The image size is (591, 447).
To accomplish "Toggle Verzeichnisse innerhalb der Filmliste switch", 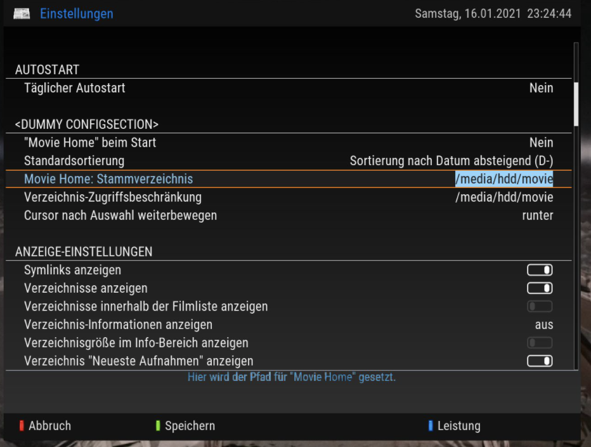I will coord(540,307).
